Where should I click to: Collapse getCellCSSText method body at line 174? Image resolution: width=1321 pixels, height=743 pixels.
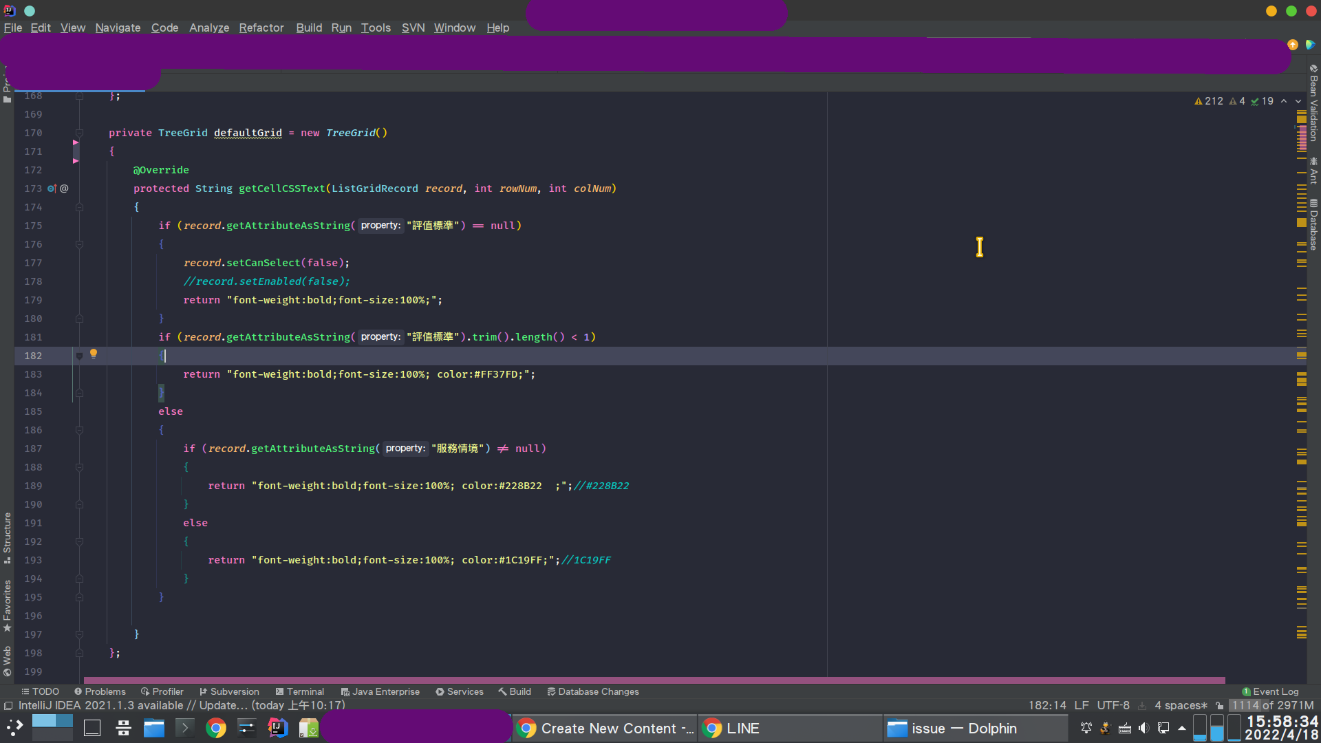pos(79,207)
